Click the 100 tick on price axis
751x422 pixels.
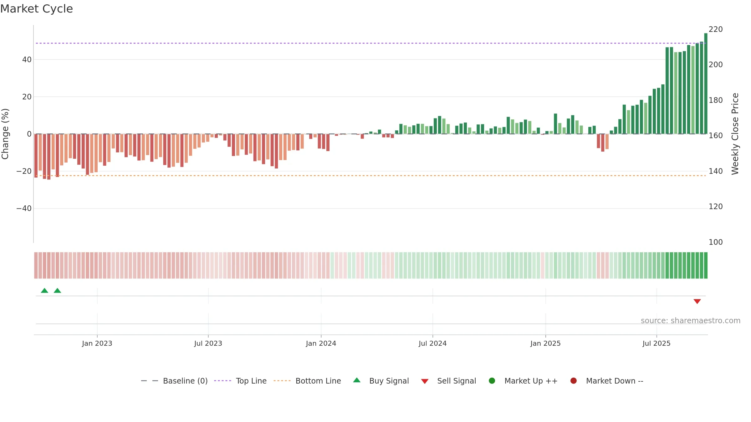[716, 242]
